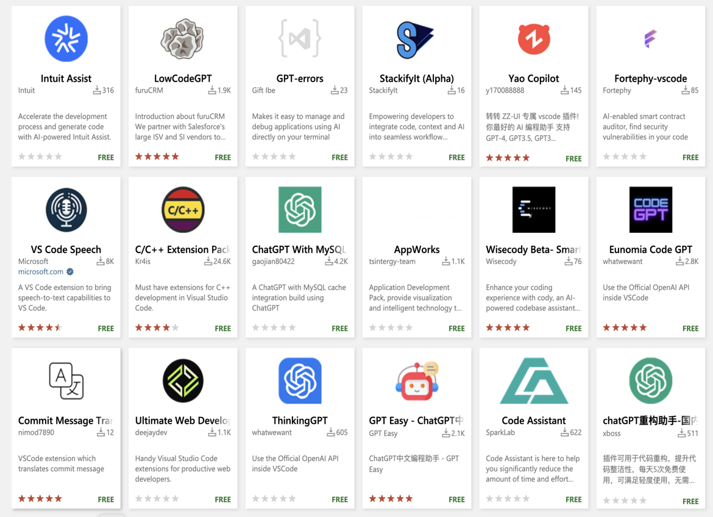Viewport: 713px width, 517px height.
Task: Click the C/C++ Extension Pack icon
Action: tap(183, 210)
